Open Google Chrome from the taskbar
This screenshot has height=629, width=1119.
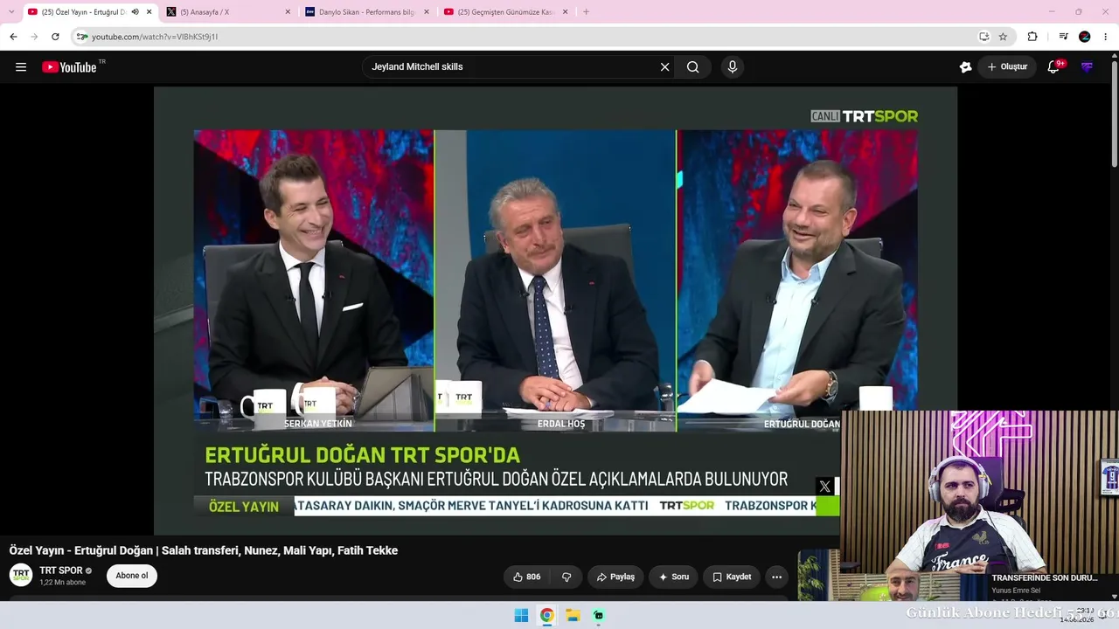click(546, 615)
